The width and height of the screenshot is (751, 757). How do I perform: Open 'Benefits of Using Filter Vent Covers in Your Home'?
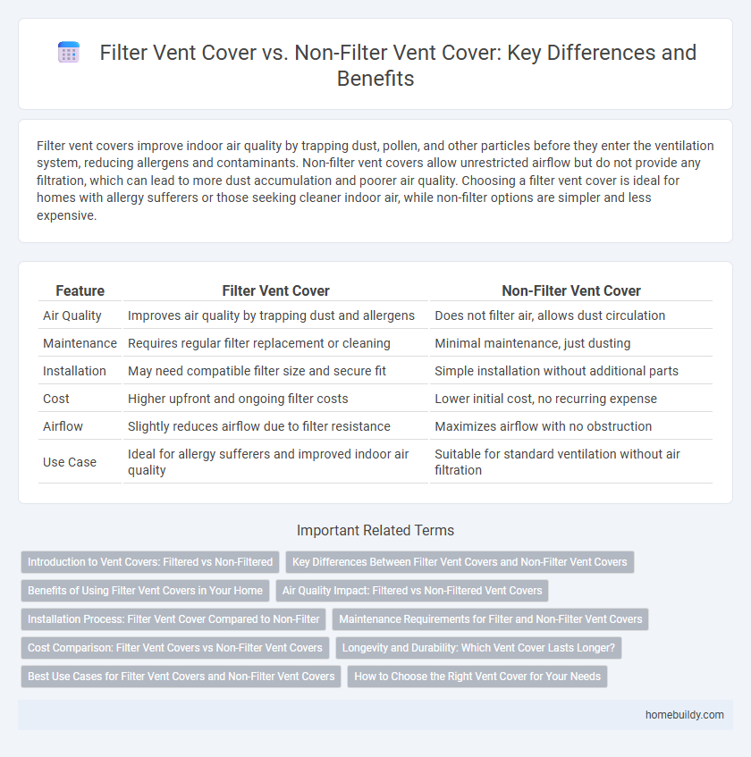(145, 591)
